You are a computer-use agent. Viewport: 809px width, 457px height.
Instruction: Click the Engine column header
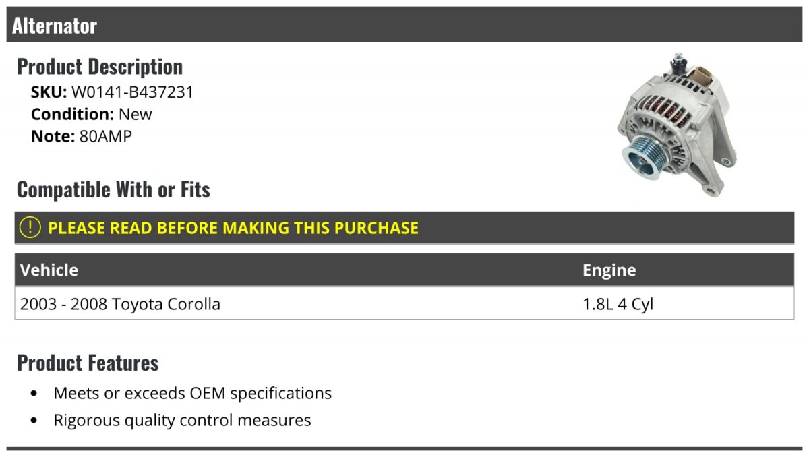(x=609, y=270)
